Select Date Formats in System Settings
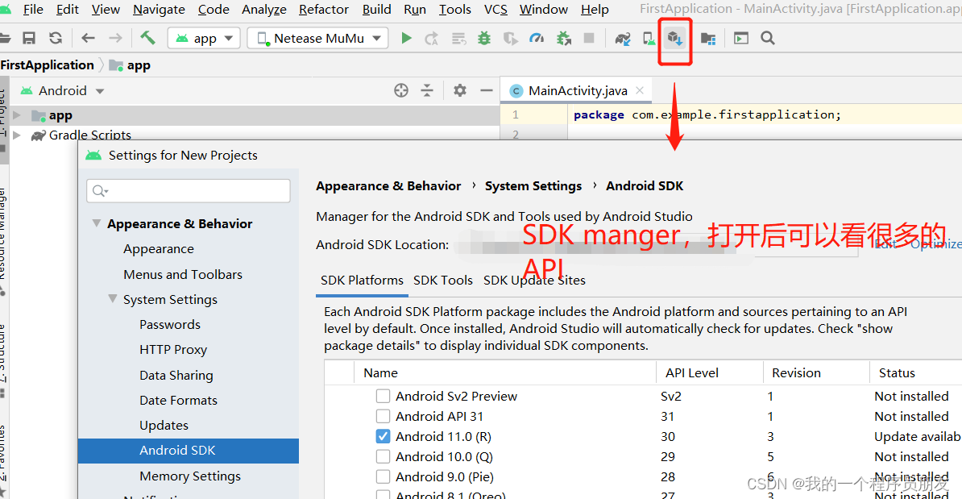This screenshot has width=962, height=499. (x=179, y=400)
